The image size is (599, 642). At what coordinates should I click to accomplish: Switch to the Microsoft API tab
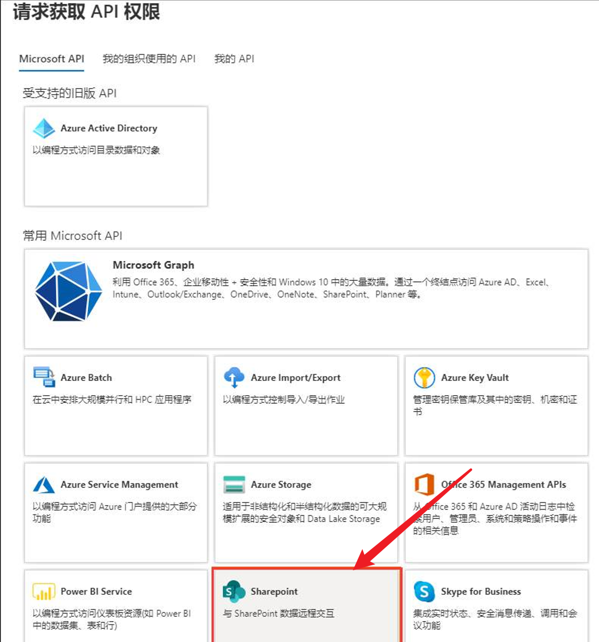51,59
